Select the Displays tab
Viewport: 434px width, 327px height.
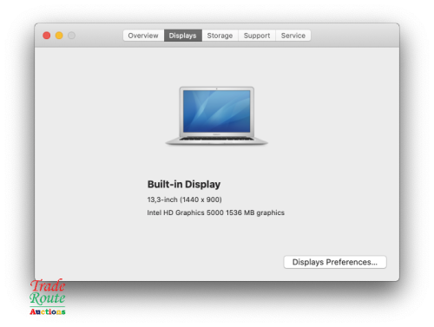(x=183, y=36)
